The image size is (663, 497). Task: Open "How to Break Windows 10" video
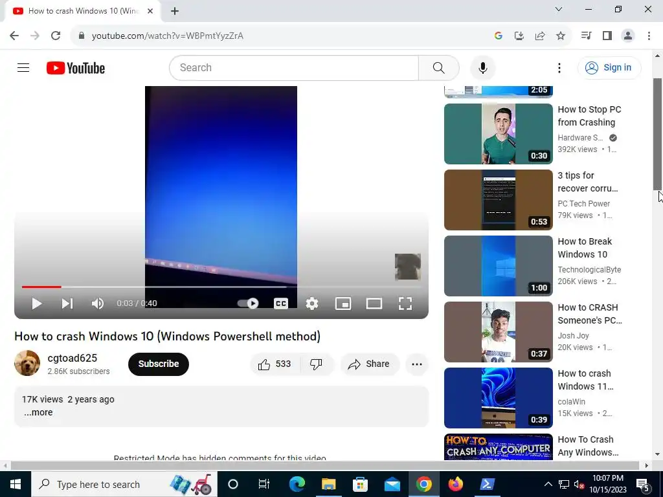point(585,248)
